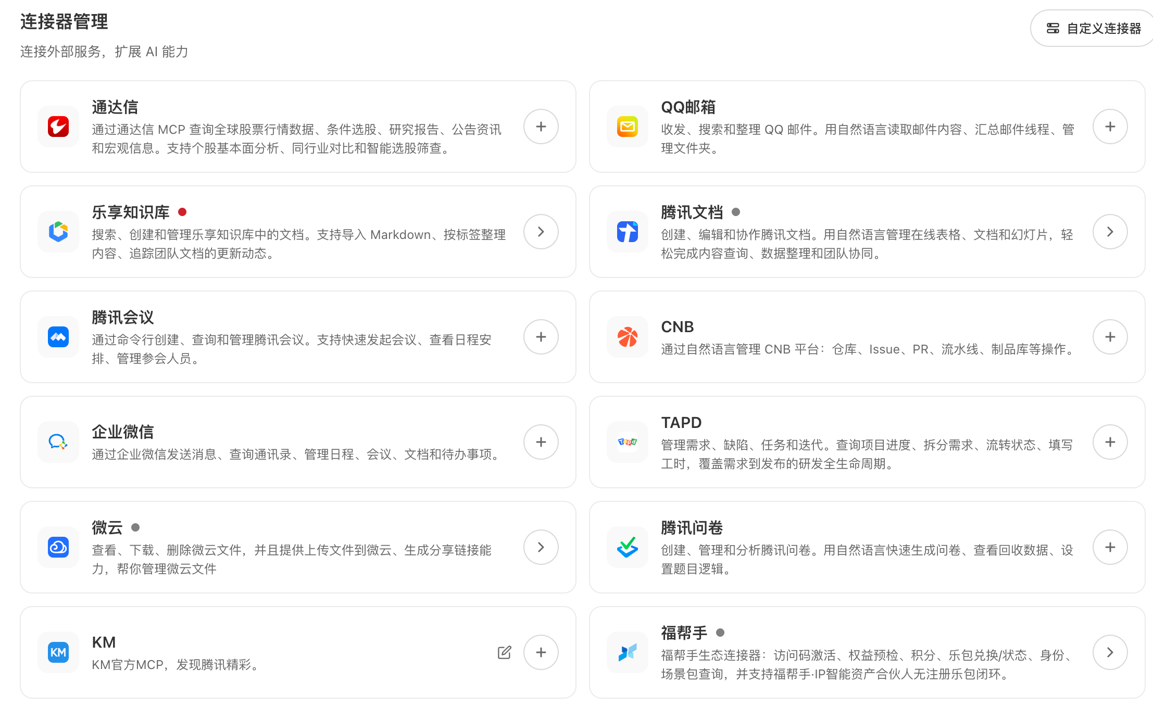This screenshot has height=707, width=1153.
Task: Click the 腾讯问卷 checkmark icon
Action: 628,547
